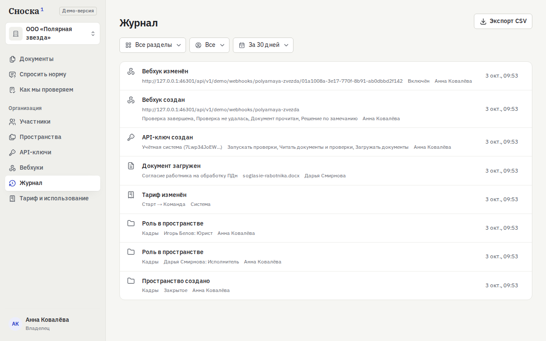The width and height of the screenshot is (546, 341).
Task: Click the folder icon beside 'Пространство создано'
Action: click(x=131, y=281)
